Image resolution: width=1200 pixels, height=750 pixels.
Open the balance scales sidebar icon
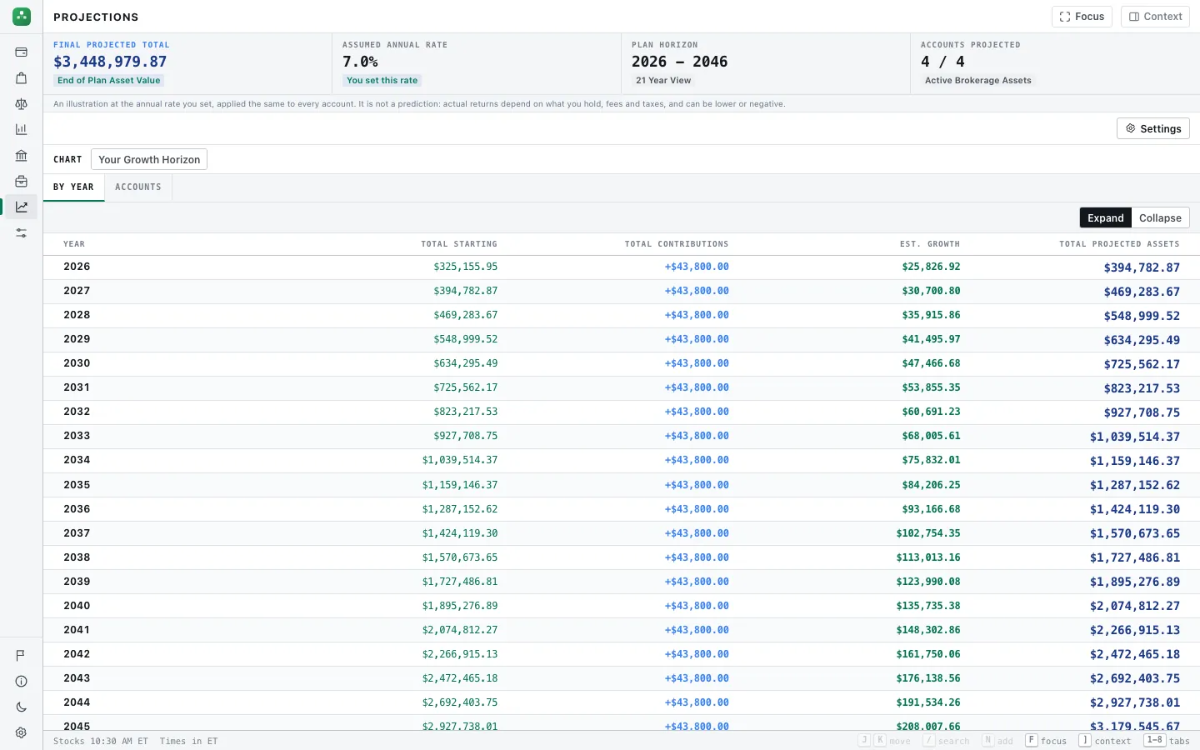22,104
